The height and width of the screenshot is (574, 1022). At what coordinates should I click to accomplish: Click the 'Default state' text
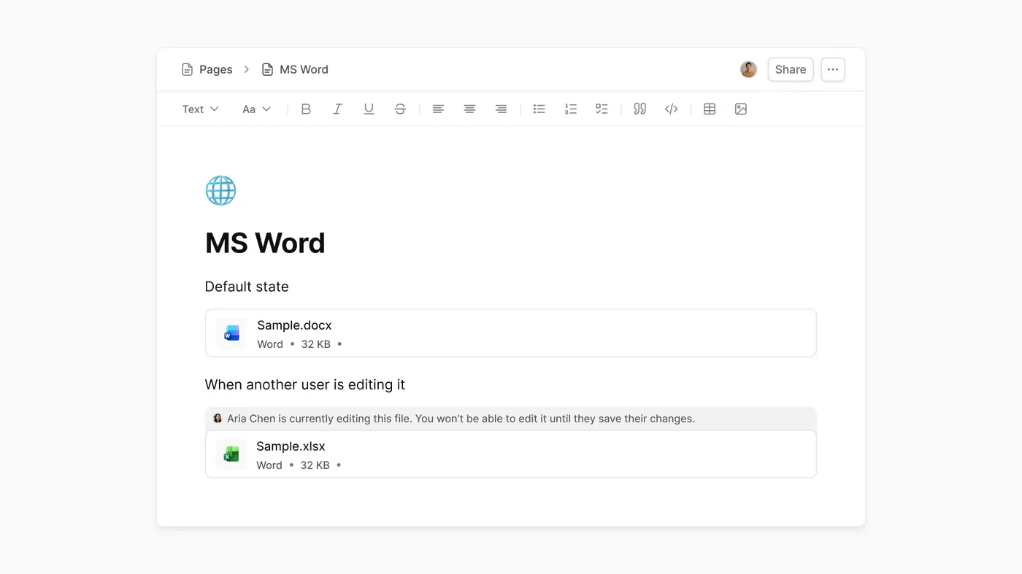coord(247,287)
